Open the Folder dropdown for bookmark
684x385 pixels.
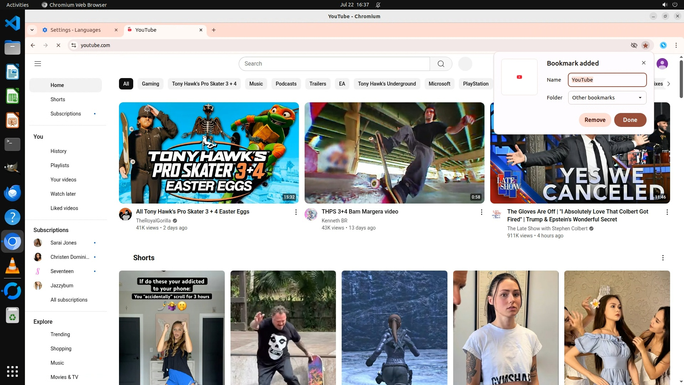607,98
